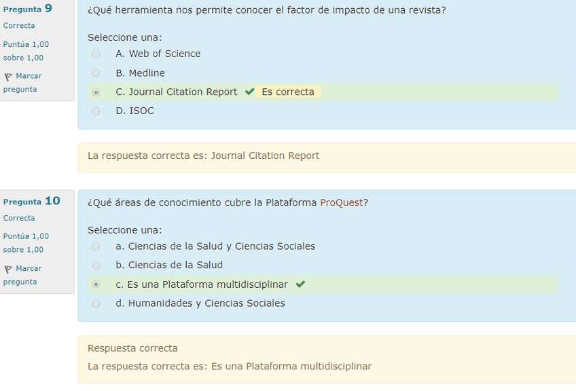The height and width of the screenshot is (391, 576).
Task: Click the 'Respuesta correcta' feedback heading
Action: pos(132,348)
